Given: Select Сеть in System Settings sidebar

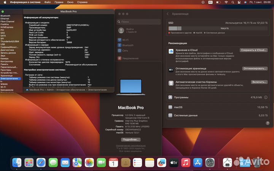Looking at the screenshot, I should 123,51.
